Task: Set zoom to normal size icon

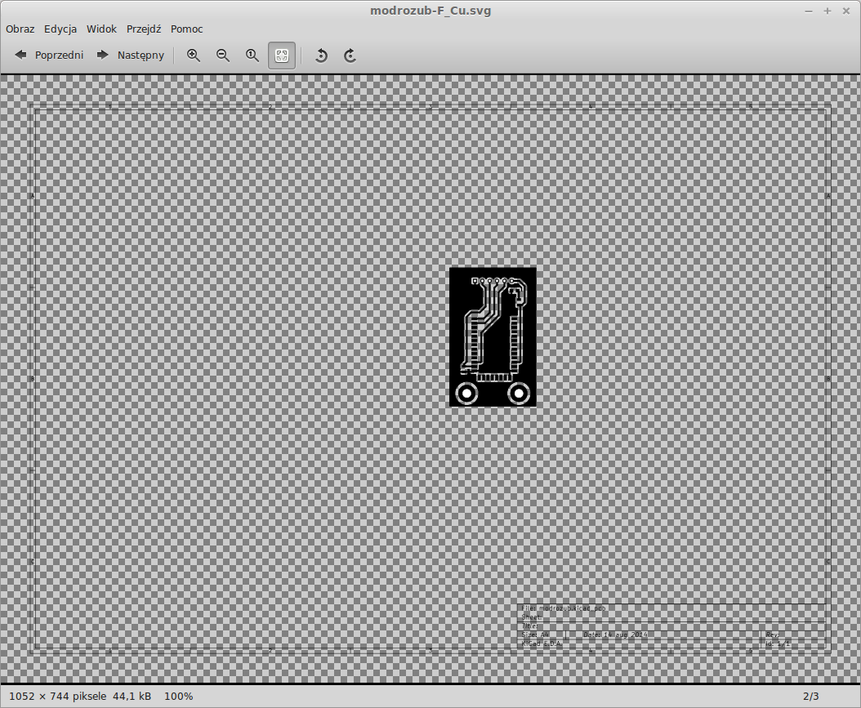Action: pos(252,55)
